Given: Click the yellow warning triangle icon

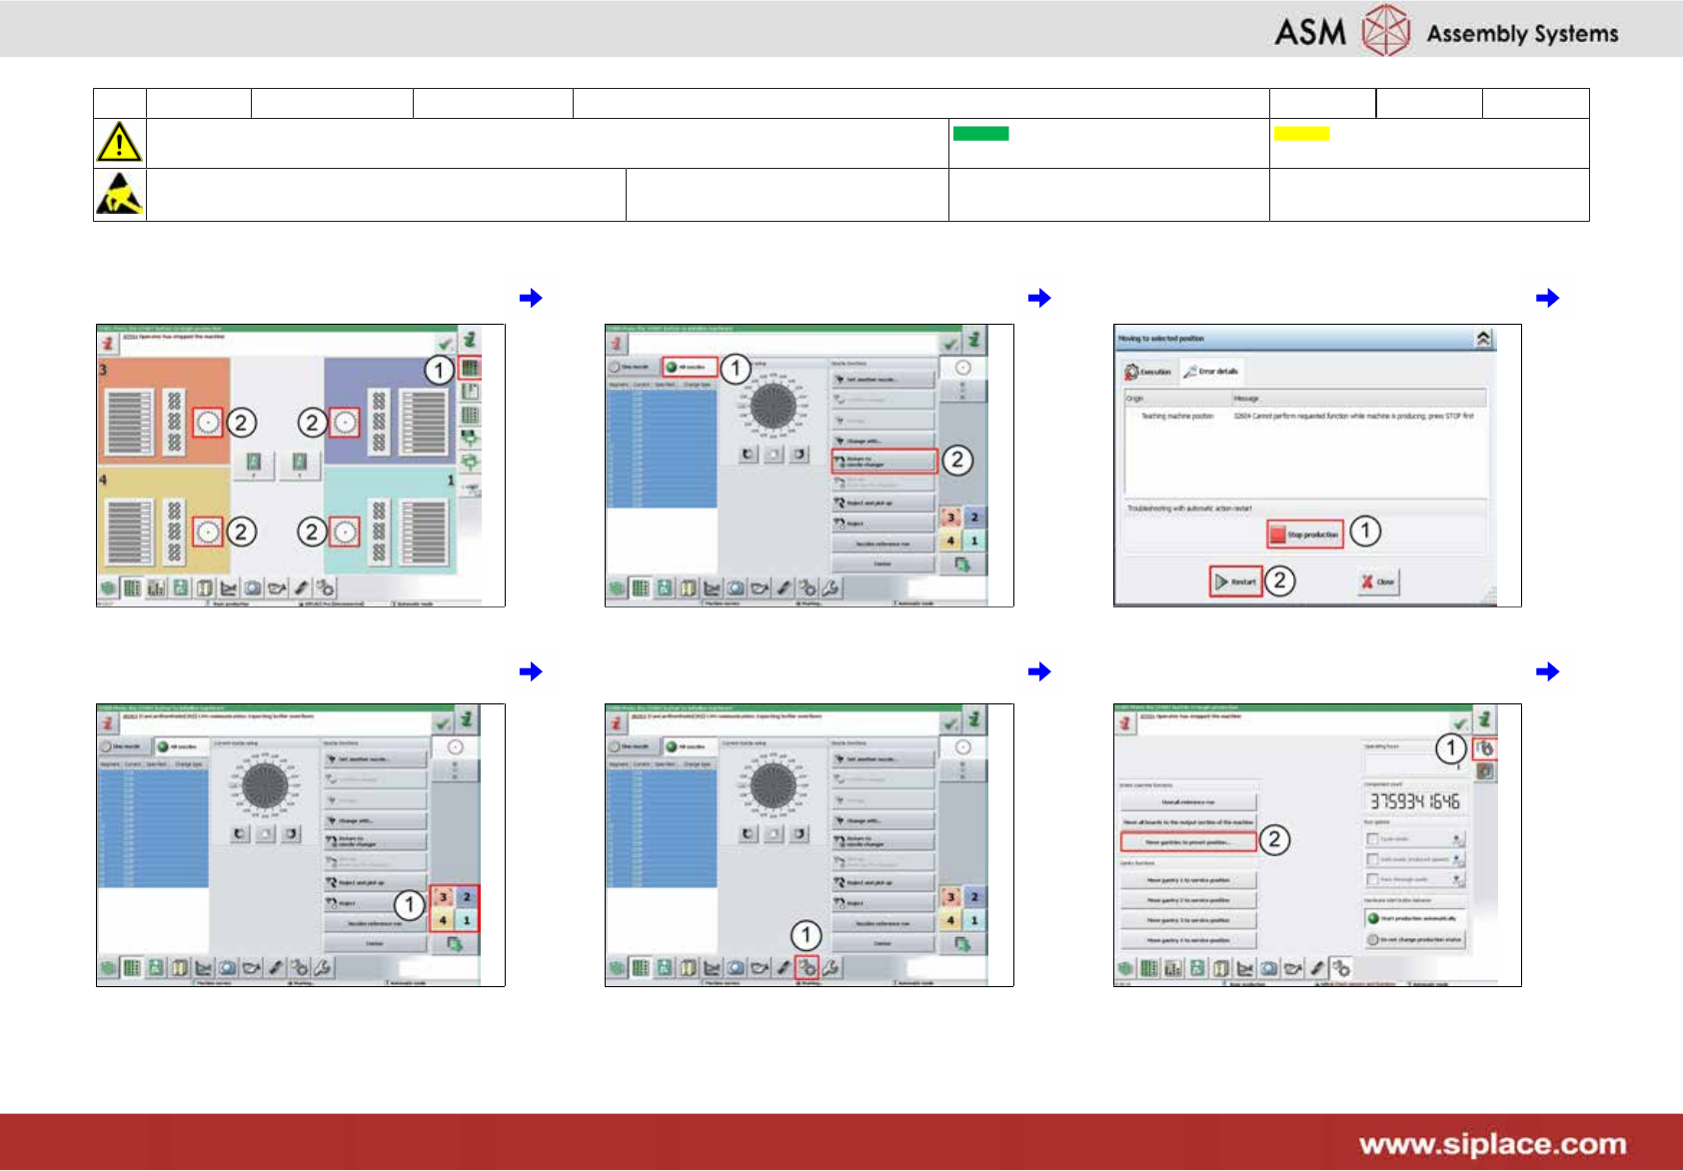Looking at the screenshot, I should pyautogui.click(x=119, y=142).
